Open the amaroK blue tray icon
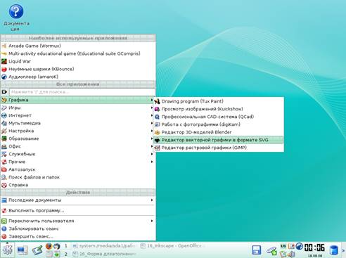 click(299, 246)
